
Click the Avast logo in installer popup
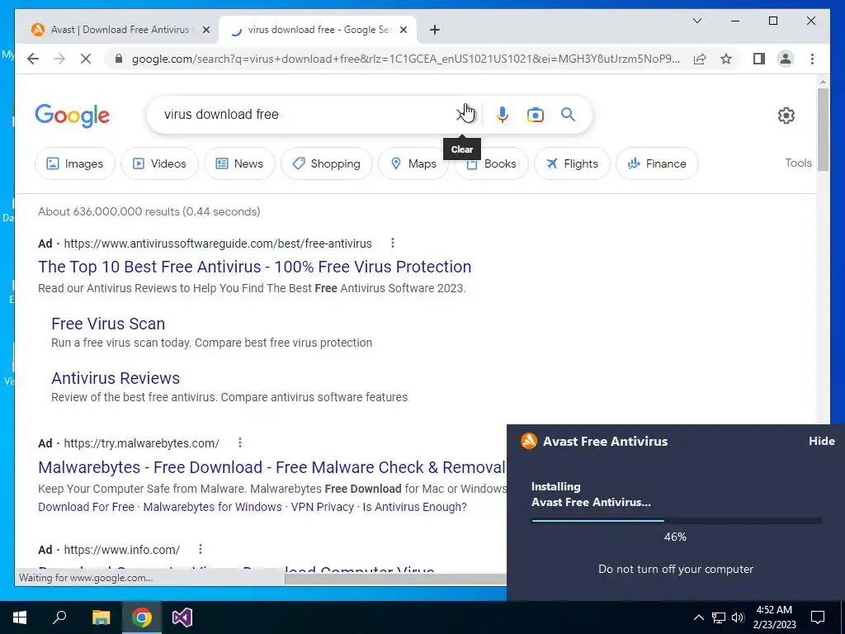coord(529,441)
